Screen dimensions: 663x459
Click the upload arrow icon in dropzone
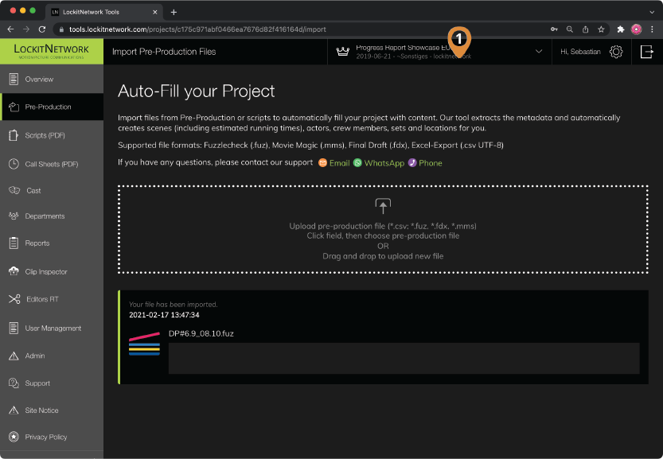click(383, 206)
